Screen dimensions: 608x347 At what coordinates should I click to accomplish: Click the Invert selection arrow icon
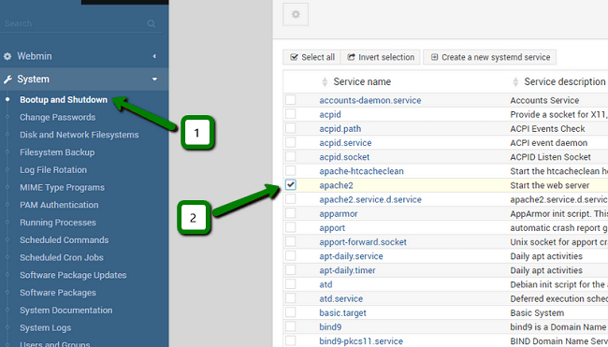351,57
